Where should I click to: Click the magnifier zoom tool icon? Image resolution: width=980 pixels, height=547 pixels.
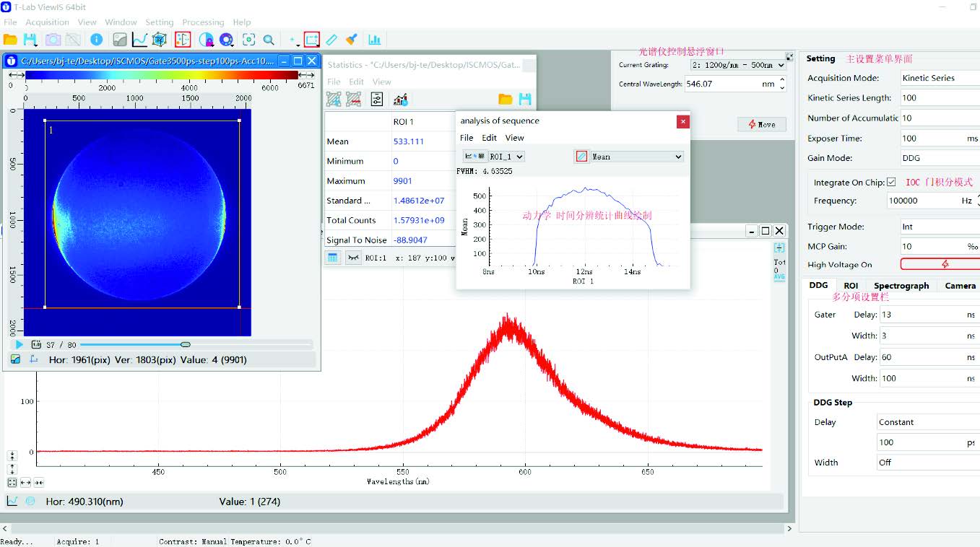click(269, 40)
